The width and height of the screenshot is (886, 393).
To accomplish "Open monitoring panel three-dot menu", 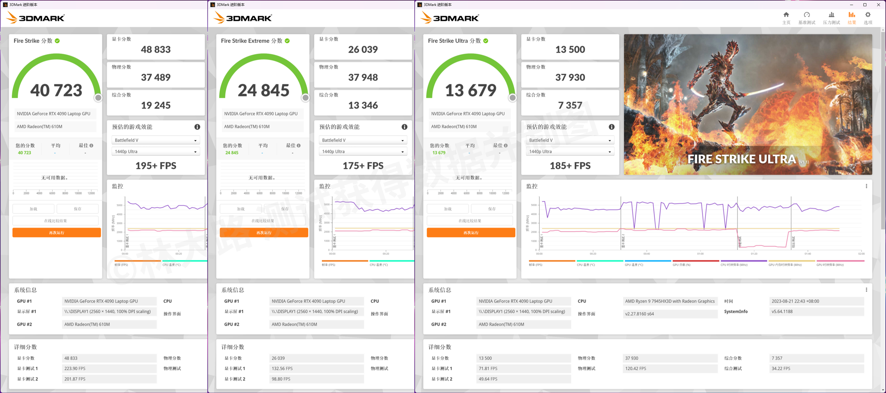I will click(866, 186).
